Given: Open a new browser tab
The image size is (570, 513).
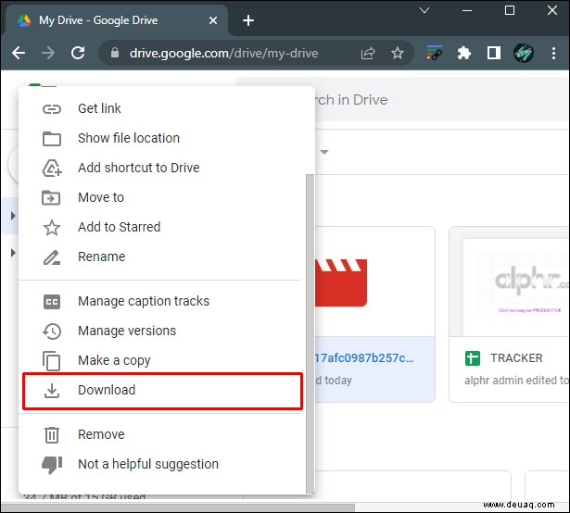Looking at the screenshot, I should pyautogui.click(x=248, y=20).
